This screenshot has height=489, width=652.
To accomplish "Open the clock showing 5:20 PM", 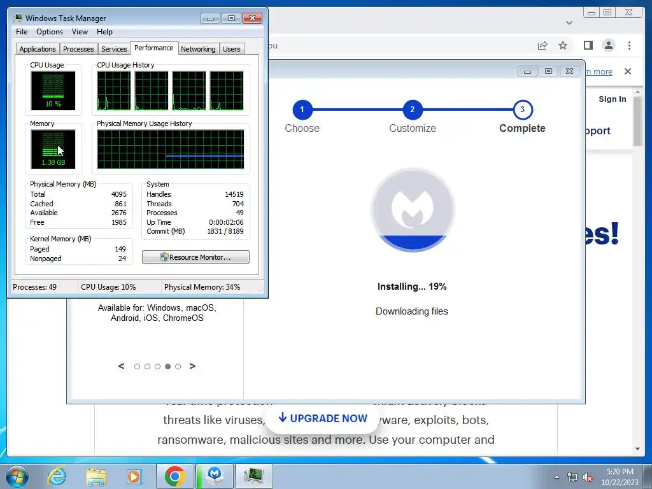I will [620, 477].
